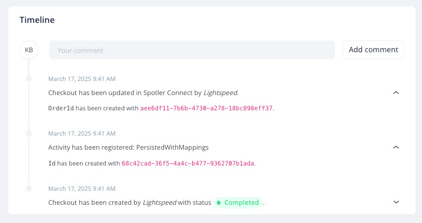Screen dimensions: 422x223
Task: Select the OrderId value aee6df11-7b6b-4730
Action: 206,109
